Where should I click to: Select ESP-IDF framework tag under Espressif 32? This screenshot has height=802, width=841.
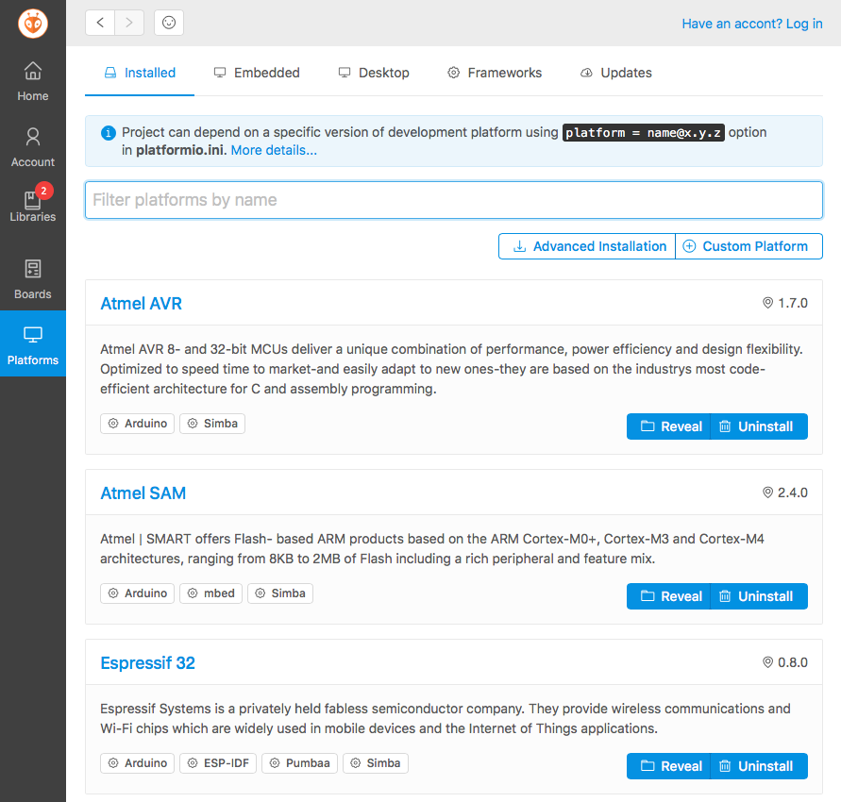[218, 763]
